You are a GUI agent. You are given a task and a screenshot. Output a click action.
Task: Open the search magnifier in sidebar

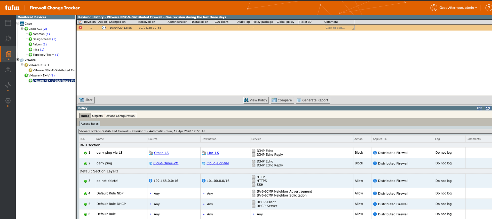pos(8,38)
